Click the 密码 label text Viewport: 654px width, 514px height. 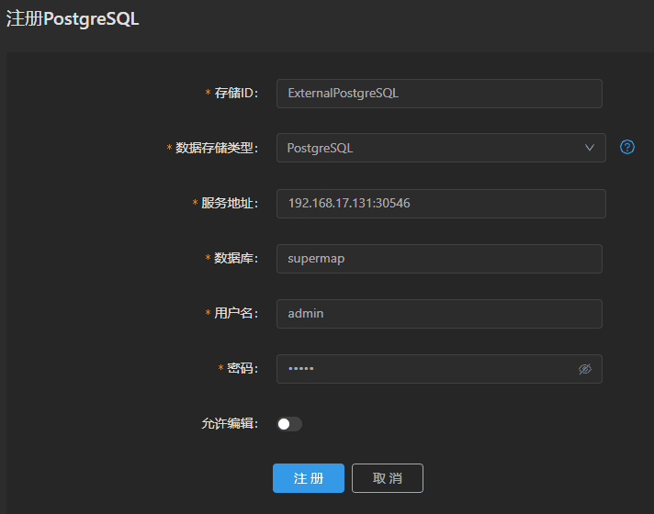click(242, 369)
